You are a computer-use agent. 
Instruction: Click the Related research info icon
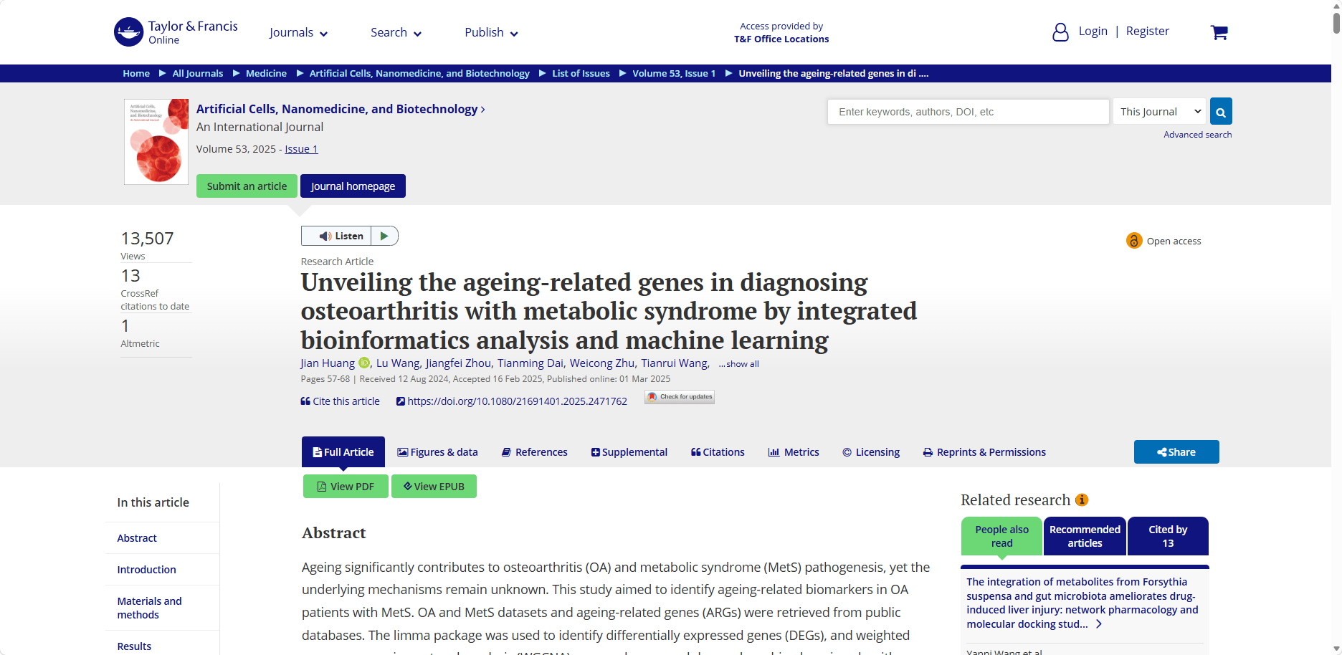tap(1082, 499)
